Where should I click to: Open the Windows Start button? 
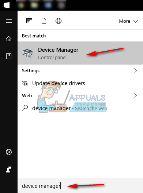pos(7,5)
